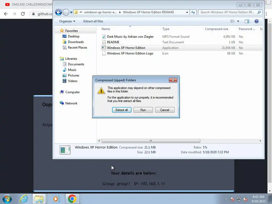The image size is (272, 204).
Task: Click the README document icon
Action: point(104,42)
